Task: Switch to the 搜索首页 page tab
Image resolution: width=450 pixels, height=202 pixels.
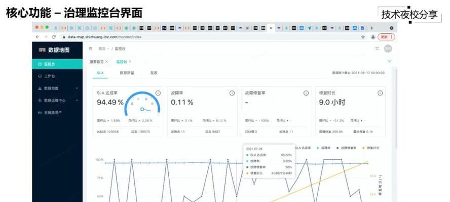Action: pos(96,62)
